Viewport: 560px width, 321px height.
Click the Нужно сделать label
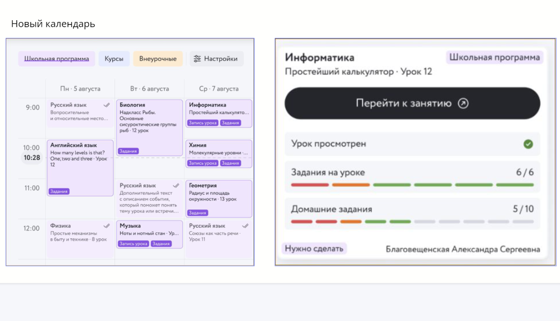tap(314, 248)
